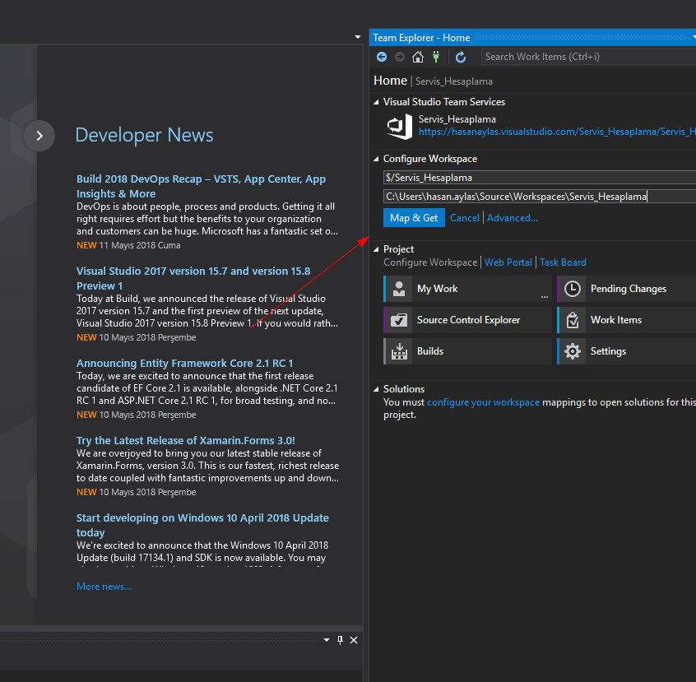Image resolution: width=696 pixels, height=682 pixels.
Task: Click the Team Explorer forward arrow
Action: pos(400,57)
